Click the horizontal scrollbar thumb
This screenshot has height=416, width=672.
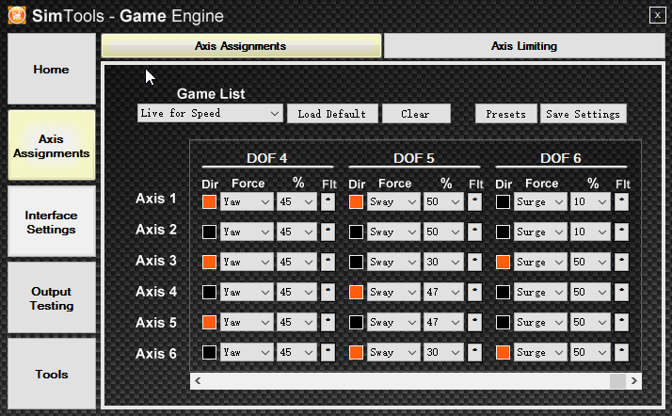tap(617, 381)
